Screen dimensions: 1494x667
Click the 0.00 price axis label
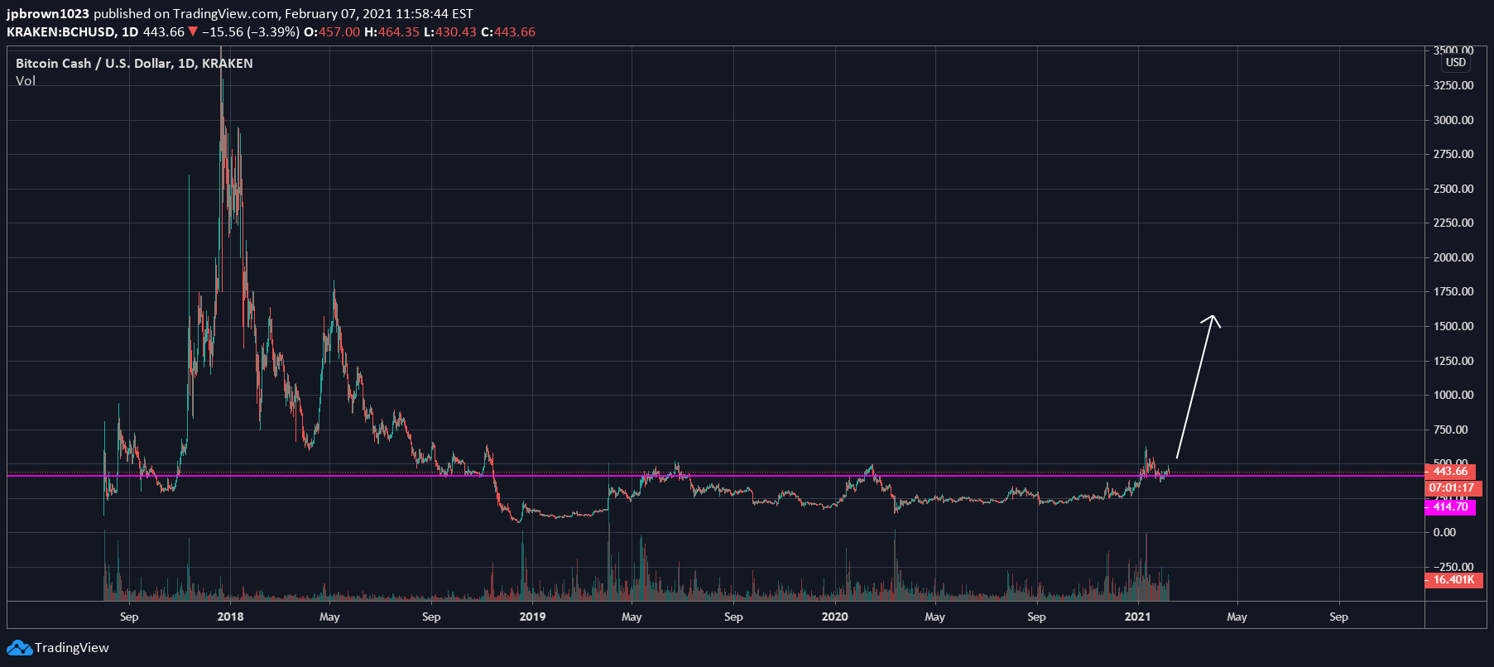[1444, 532]
